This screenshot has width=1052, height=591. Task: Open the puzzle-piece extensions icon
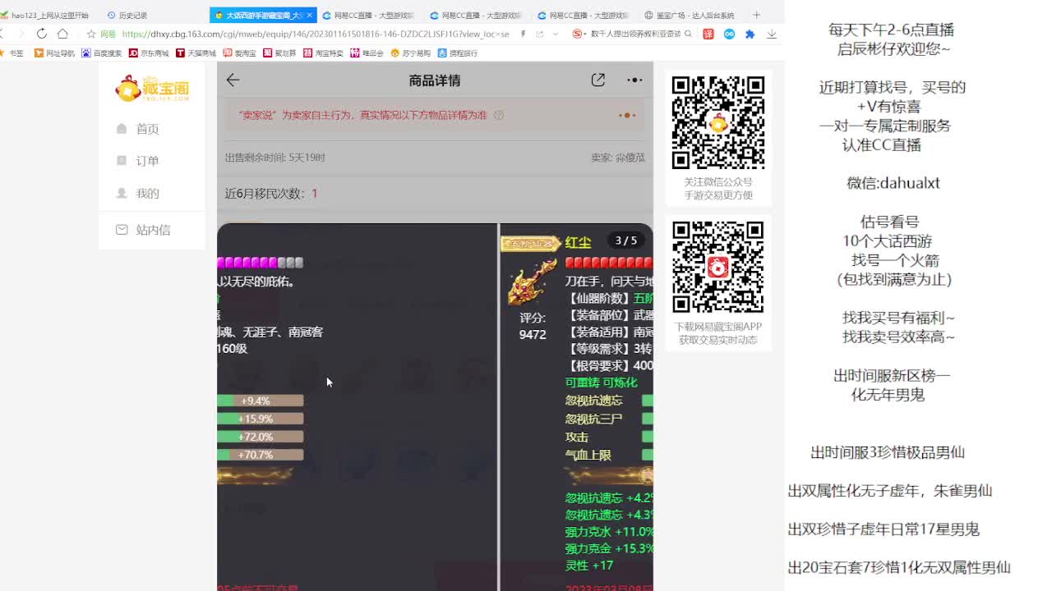coord(750,34)
